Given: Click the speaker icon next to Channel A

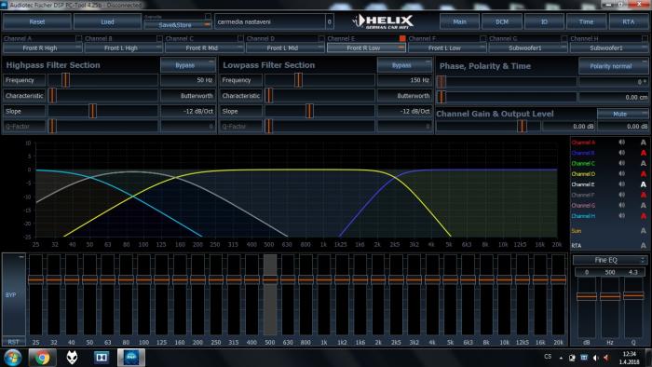Looking at the screenshot, I should click(621, 143).
